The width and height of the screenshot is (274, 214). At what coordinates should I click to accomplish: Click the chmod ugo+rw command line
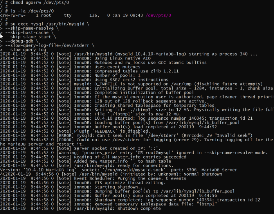(x=34, y=2)
